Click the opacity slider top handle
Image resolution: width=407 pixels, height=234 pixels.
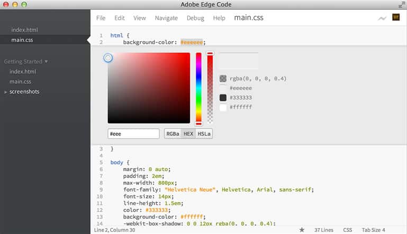[x=210, y=53]
